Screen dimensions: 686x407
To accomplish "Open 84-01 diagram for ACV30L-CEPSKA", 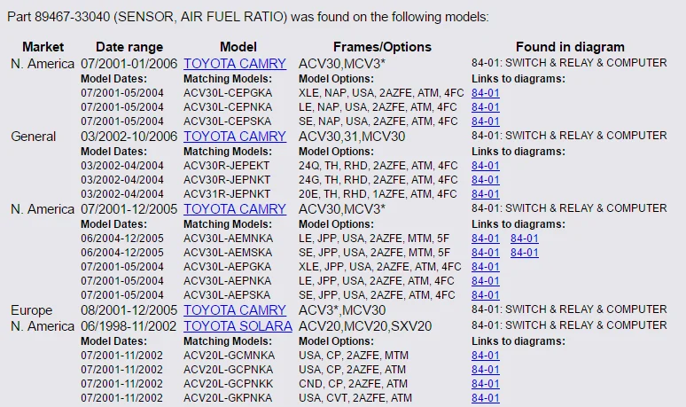I will (485, 121).
